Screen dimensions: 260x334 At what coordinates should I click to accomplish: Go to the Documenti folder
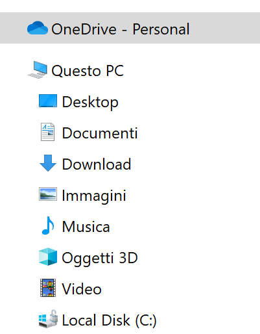[100, 133]
